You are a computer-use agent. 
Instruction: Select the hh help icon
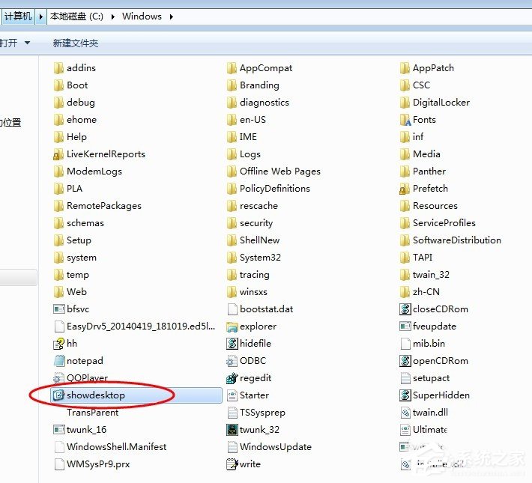pos(59,343)
